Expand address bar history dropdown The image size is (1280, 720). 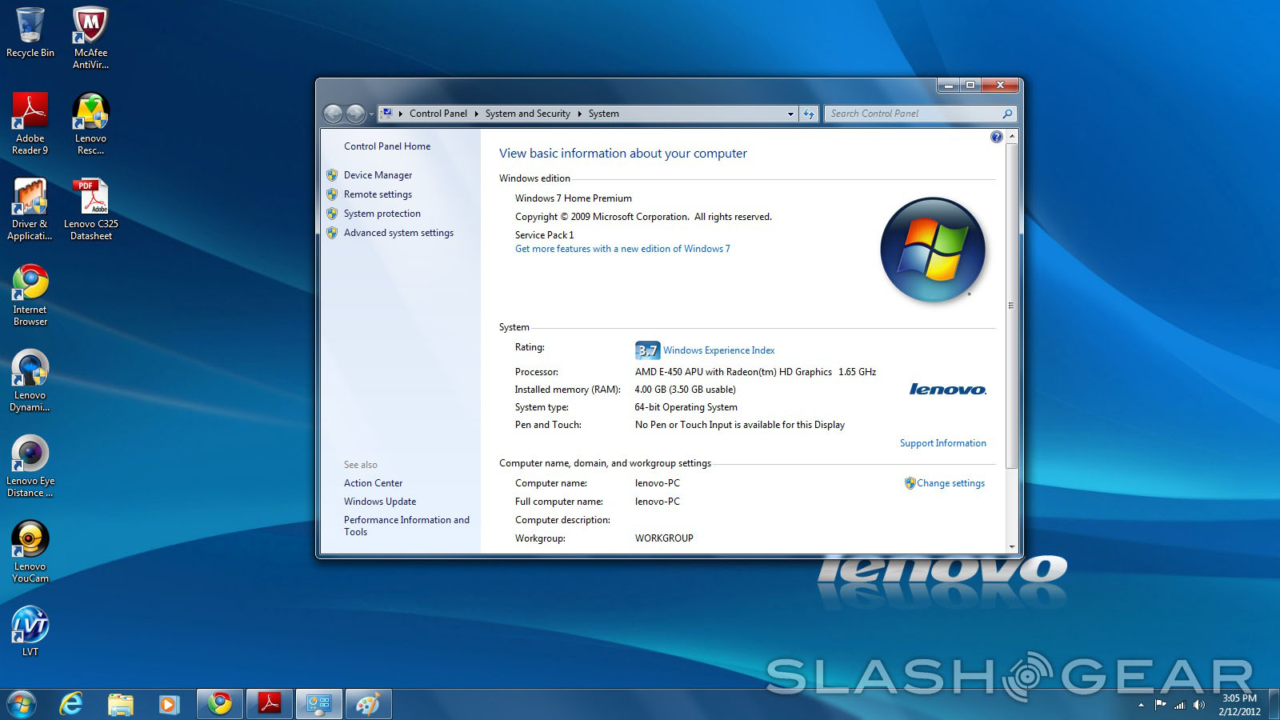790,114
